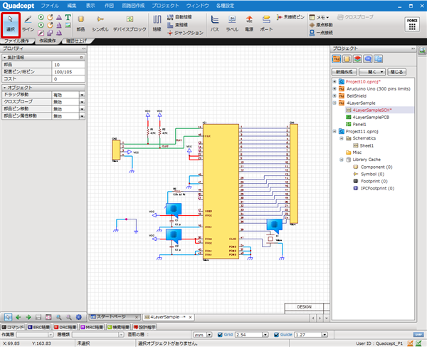The height and width of the screenshot is (347, 427).
Task: Pick the バス (Bus) tool
Action: [x=215, y=23]
